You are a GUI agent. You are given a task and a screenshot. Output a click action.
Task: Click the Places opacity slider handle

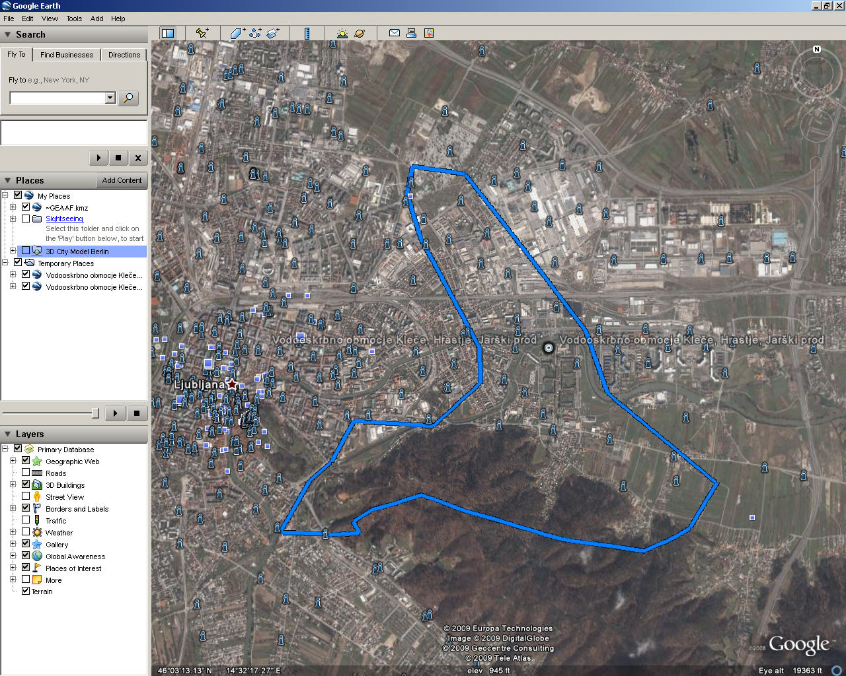coord(95,413)
